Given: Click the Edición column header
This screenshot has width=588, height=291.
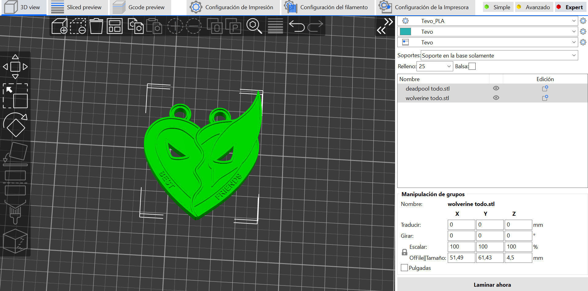Looking at the screenshot, I should click(x=545, y=79).
